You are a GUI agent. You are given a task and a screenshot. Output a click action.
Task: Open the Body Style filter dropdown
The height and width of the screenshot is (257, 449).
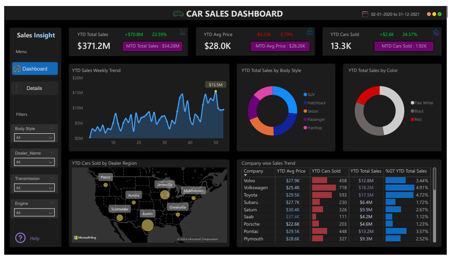coord(35,137)
